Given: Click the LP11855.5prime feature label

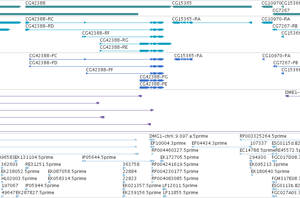Looking at the screenshot, I should click(180, 193).
